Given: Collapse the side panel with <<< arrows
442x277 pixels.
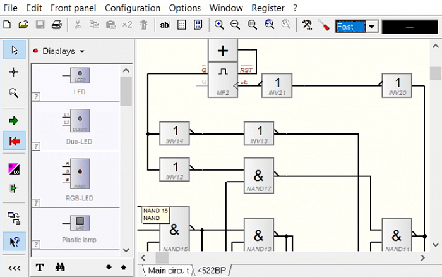Looking at the screenshot, I should tap(14, 268).
